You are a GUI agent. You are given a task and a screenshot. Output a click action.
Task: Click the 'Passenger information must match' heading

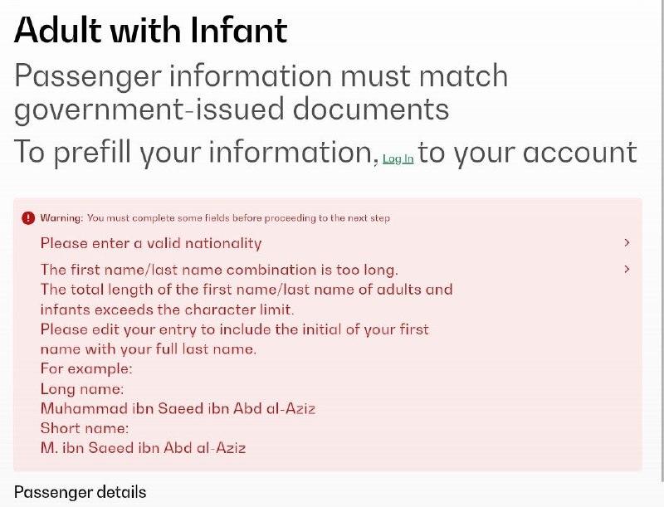[261, 76]
